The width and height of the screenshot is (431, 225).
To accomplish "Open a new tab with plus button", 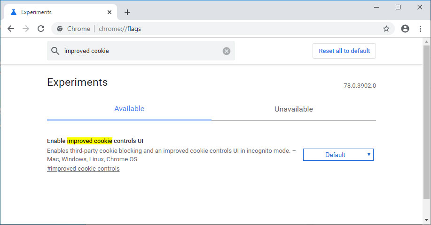I will (127, 12).
